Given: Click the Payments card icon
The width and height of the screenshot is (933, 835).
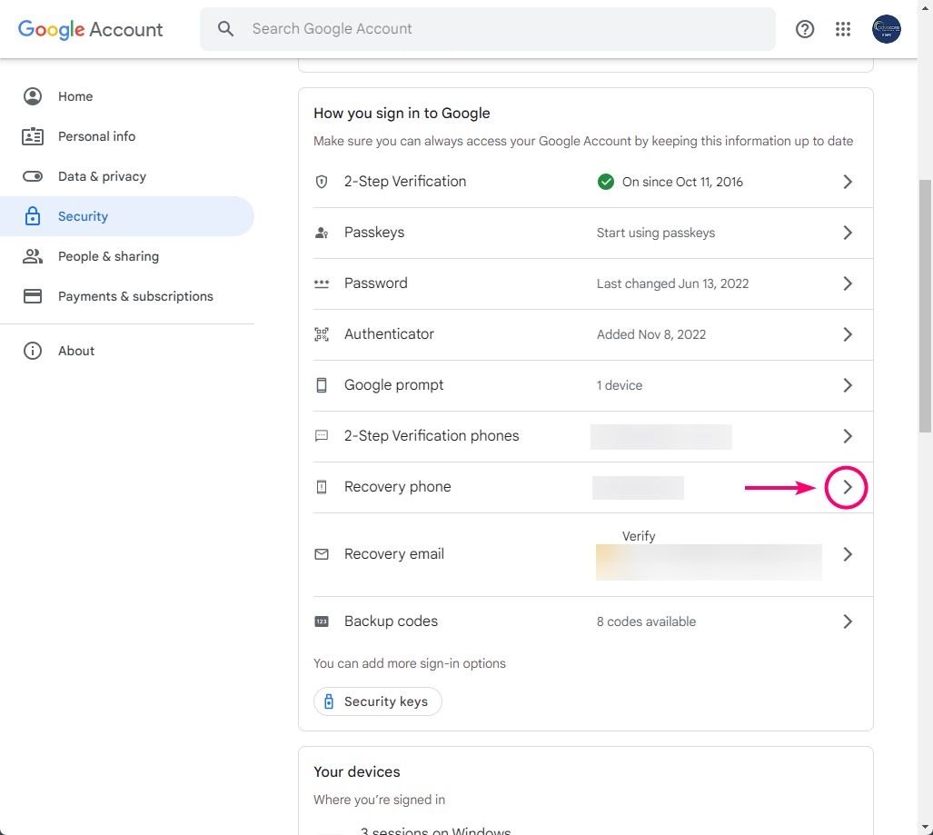Looking at the screenshot, I should [33, 296].
